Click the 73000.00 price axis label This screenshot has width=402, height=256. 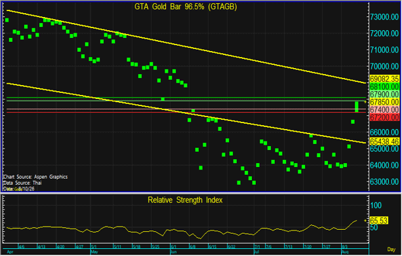point(384,17)
